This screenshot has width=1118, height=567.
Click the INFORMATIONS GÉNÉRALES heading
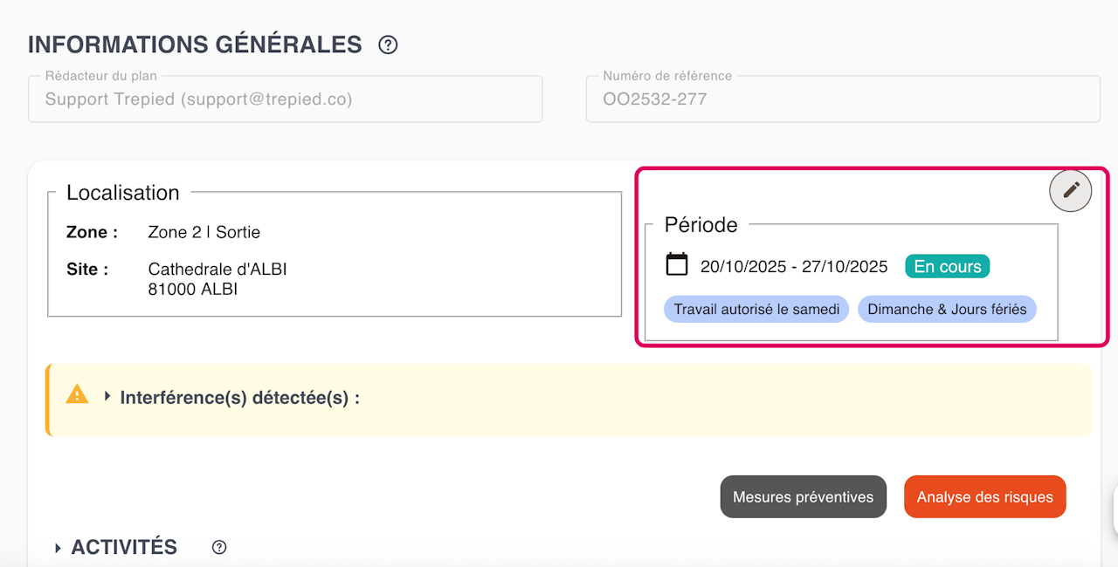point(195,44)
